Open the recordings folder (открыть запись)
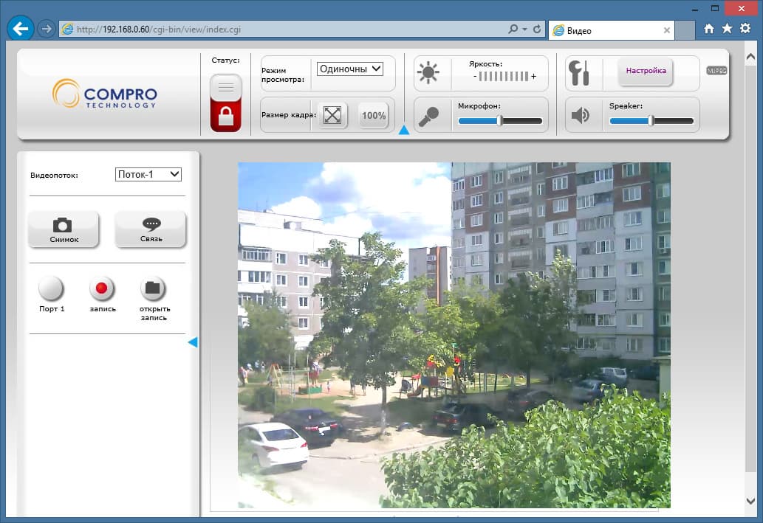 153,288
